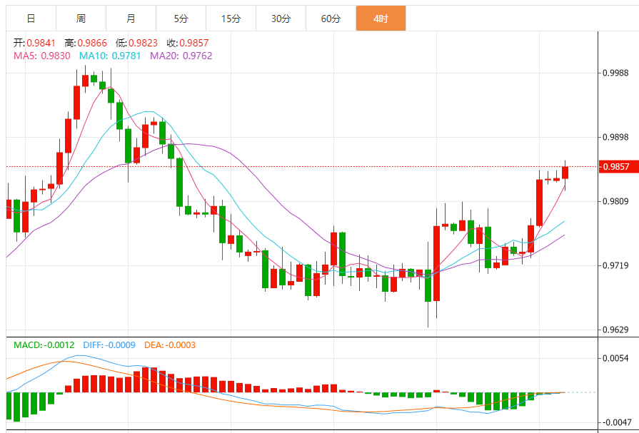
Task: Switch to the 周 weekly chart tab
Action: click(x=81, y=19)
